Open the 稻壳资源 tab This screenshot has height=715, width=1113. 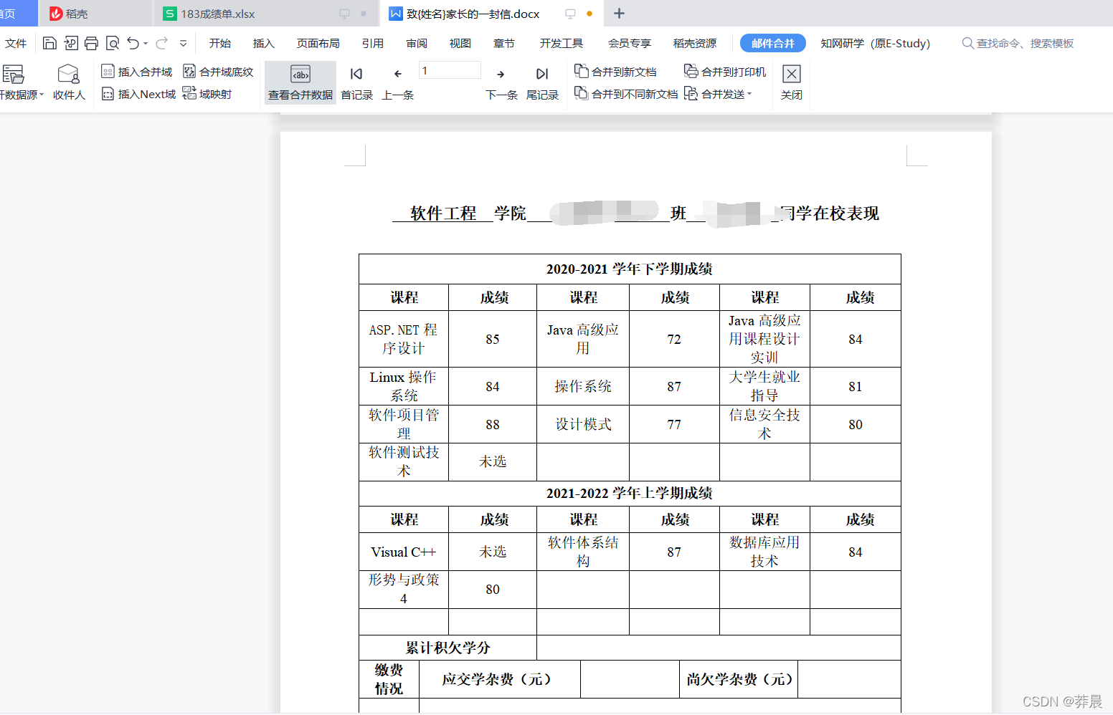click(695, 44)
